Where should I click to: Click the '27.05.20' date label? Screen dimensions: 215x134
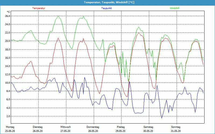65,131
